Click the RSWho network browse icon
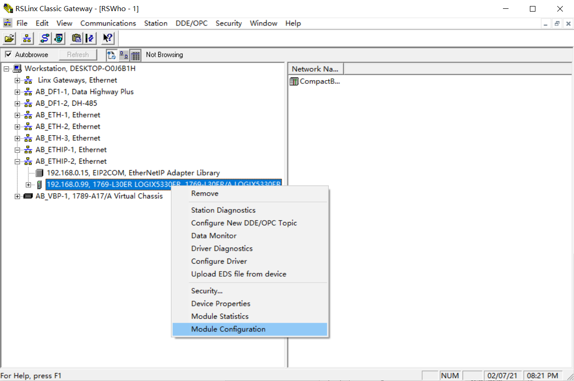 pos(27,38)
